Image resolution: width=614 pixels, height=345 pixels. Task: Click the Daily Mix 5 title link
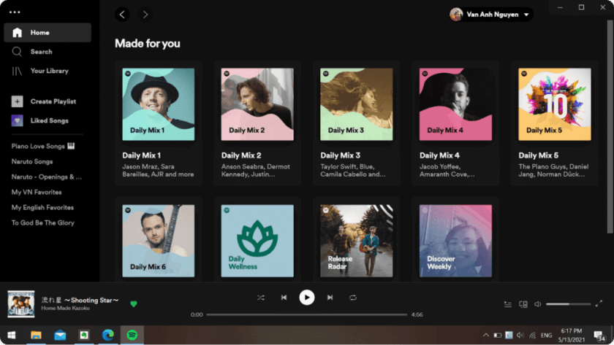coord(539,155)
